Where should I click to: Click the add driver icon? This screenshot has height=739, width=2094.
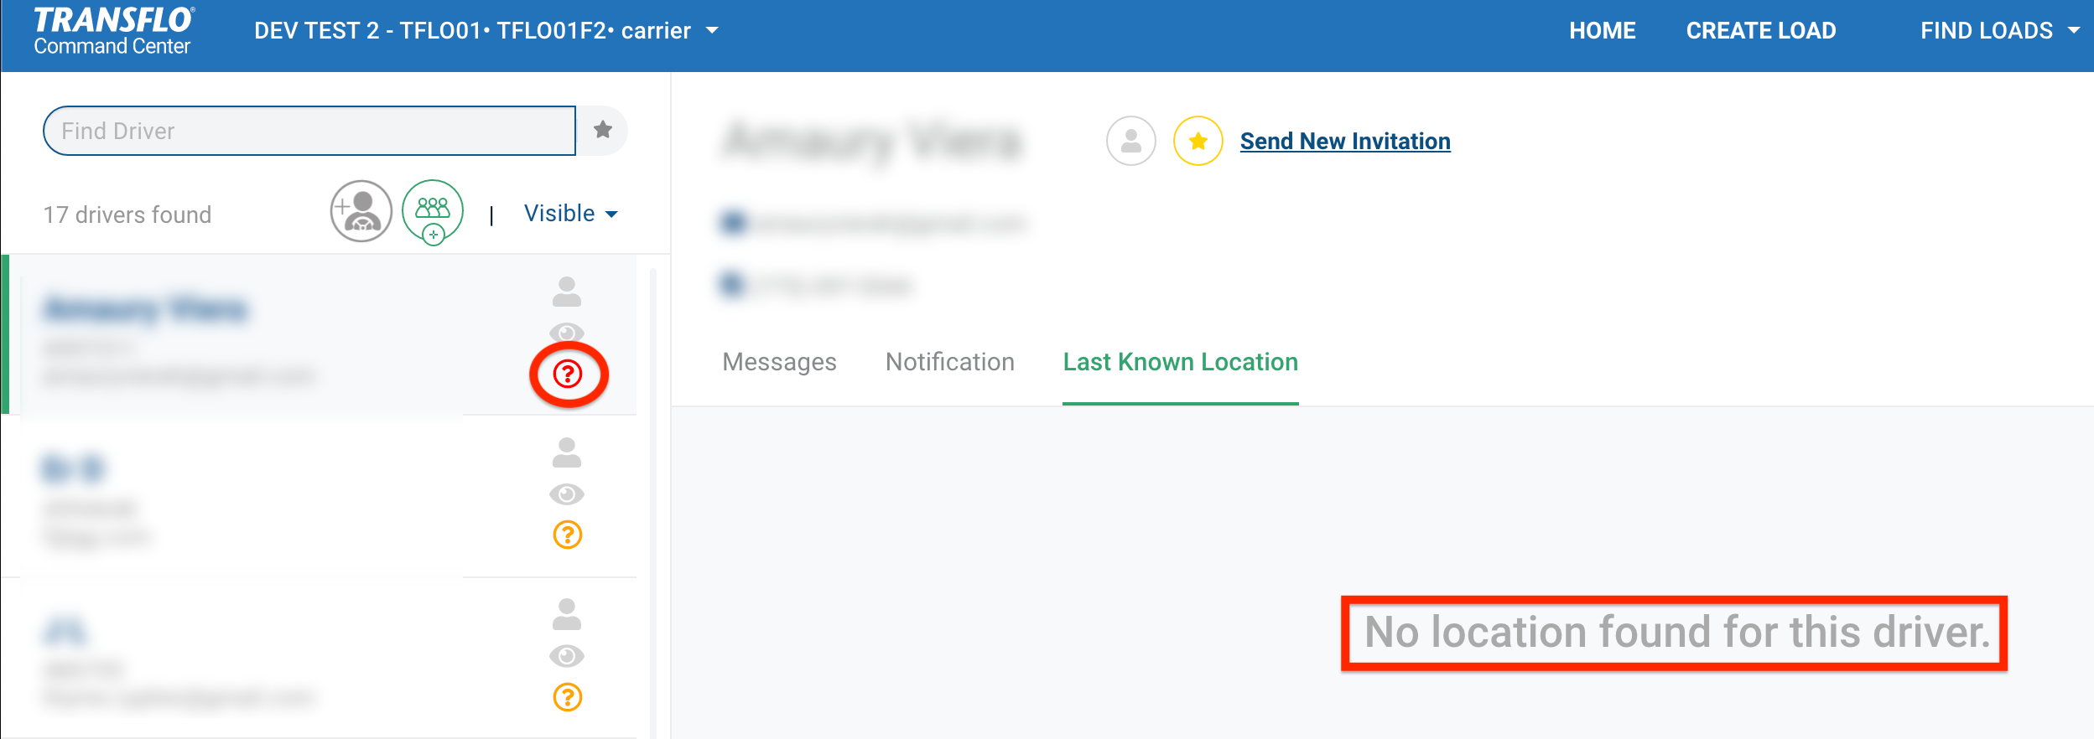(x=361, y=211)
